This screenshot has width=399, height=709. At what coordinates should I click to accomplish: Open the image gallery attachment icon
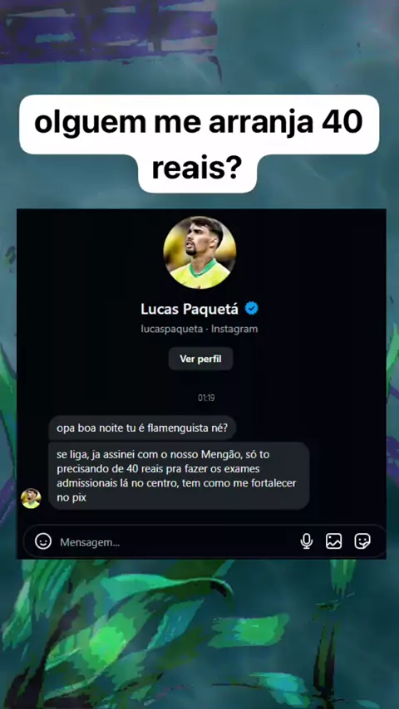(x=334, y=540)
